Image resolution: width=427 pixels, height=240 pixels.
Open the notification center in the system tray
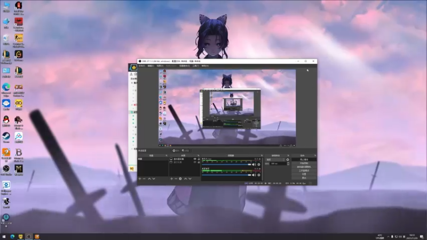tap(422, 237)
